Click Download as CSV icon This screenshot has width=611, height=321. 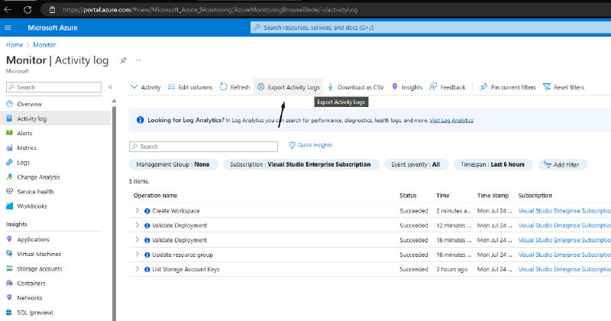pyautogui.click(x=331, y=87)
